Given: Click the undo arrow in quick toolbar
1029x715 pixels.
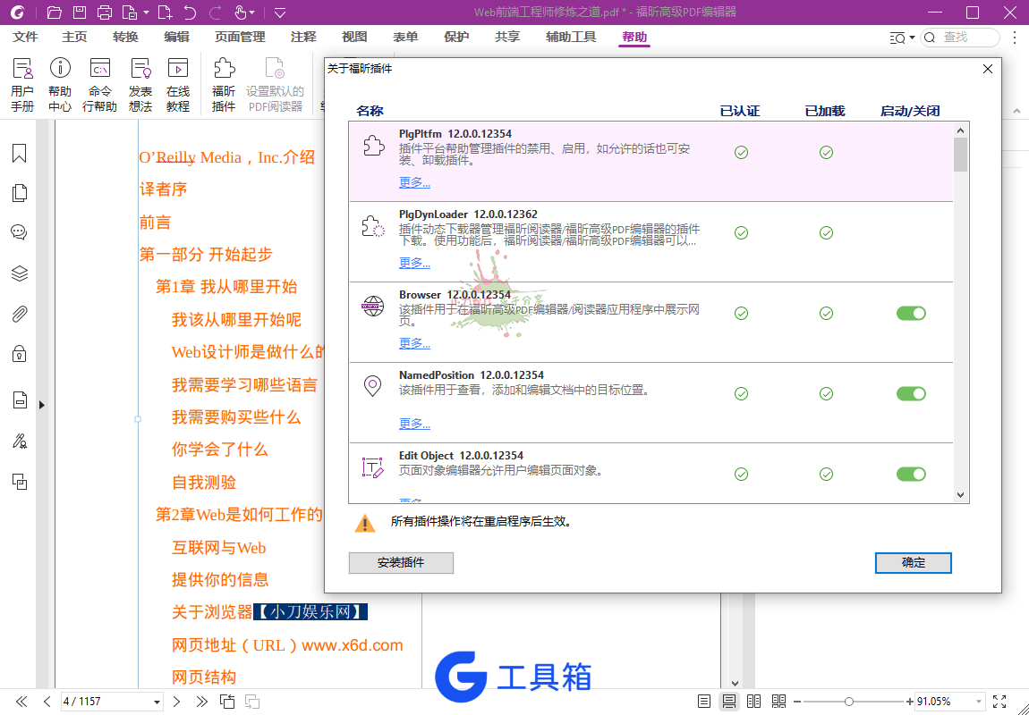Looking at the screenshot, I should 190,12.
